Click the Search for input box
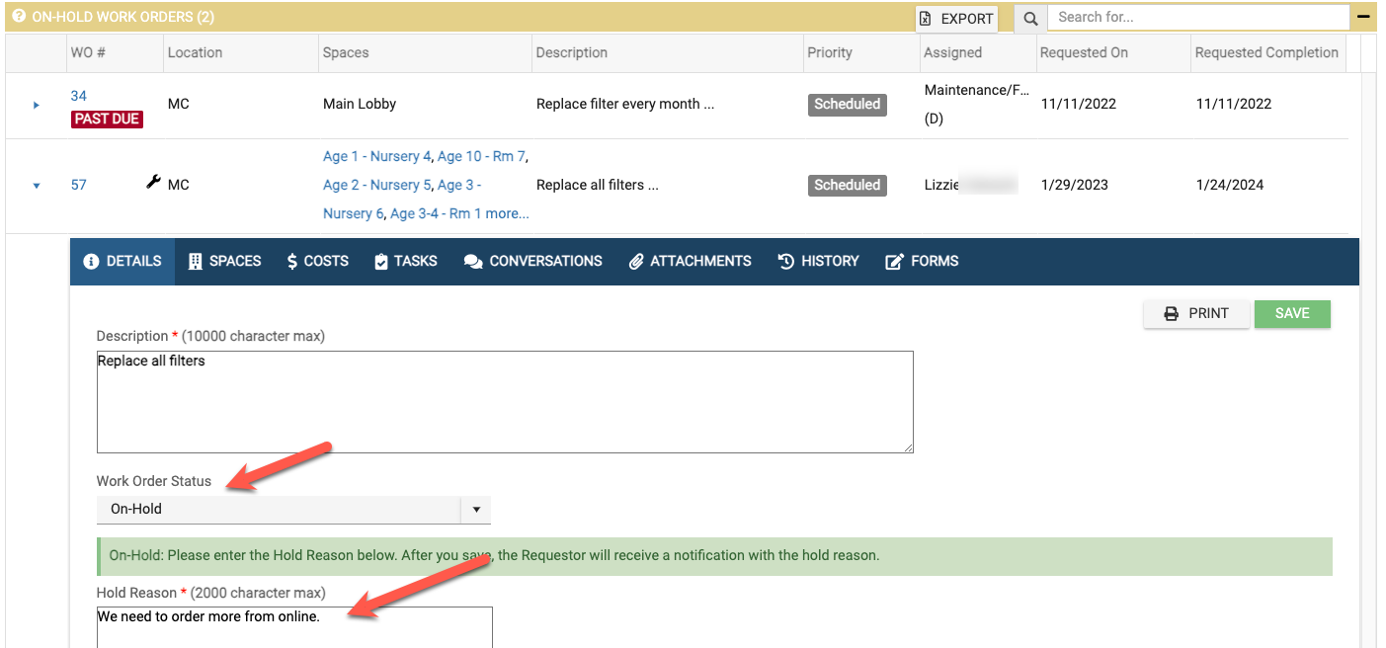Screen dimensions: 1386x648 1197,17
